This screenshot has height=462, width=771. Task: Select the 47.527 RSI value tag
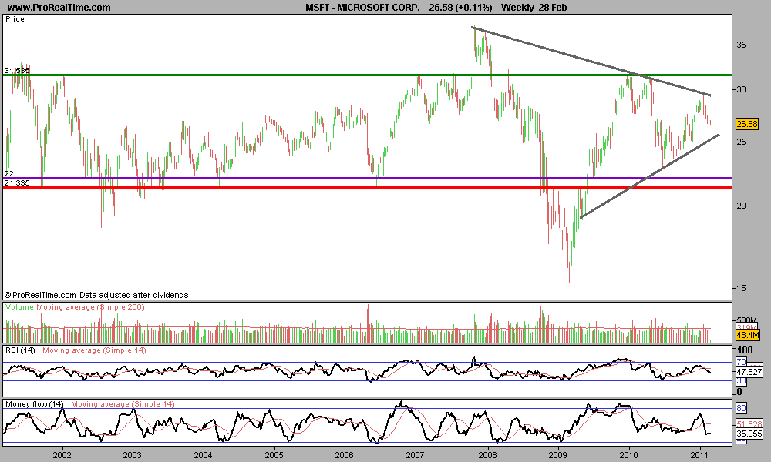(x=749, y=372)
